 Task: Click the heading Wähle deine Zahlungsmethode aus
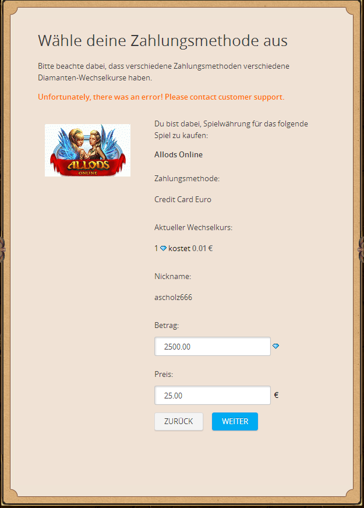[x=162, y=41]
